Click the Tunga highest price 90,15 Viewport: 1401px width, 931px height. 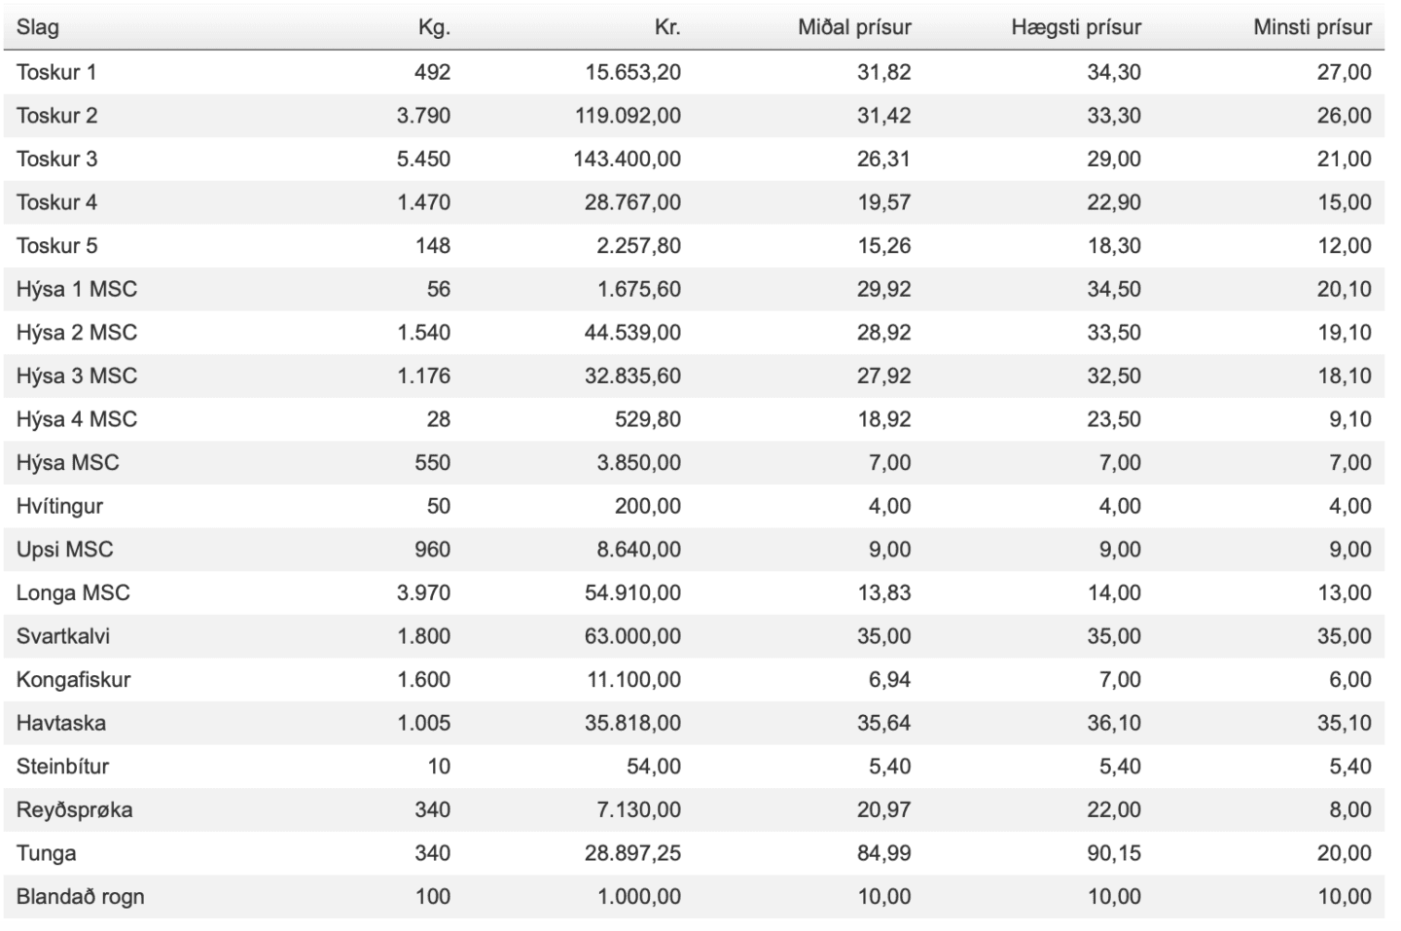(1114, 853)
